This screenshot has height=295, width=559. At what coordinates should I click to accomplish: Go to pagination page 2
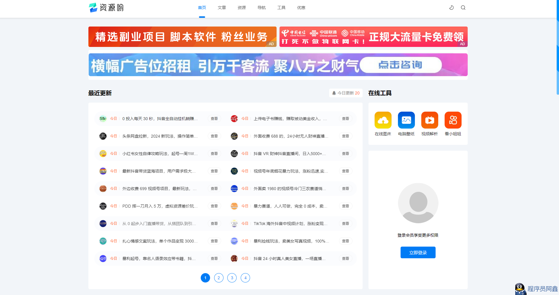pos(219,278)
